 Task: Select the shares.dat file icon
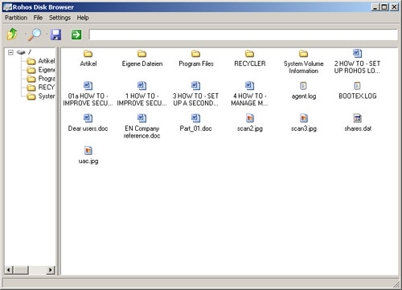(x=358, y=118)
